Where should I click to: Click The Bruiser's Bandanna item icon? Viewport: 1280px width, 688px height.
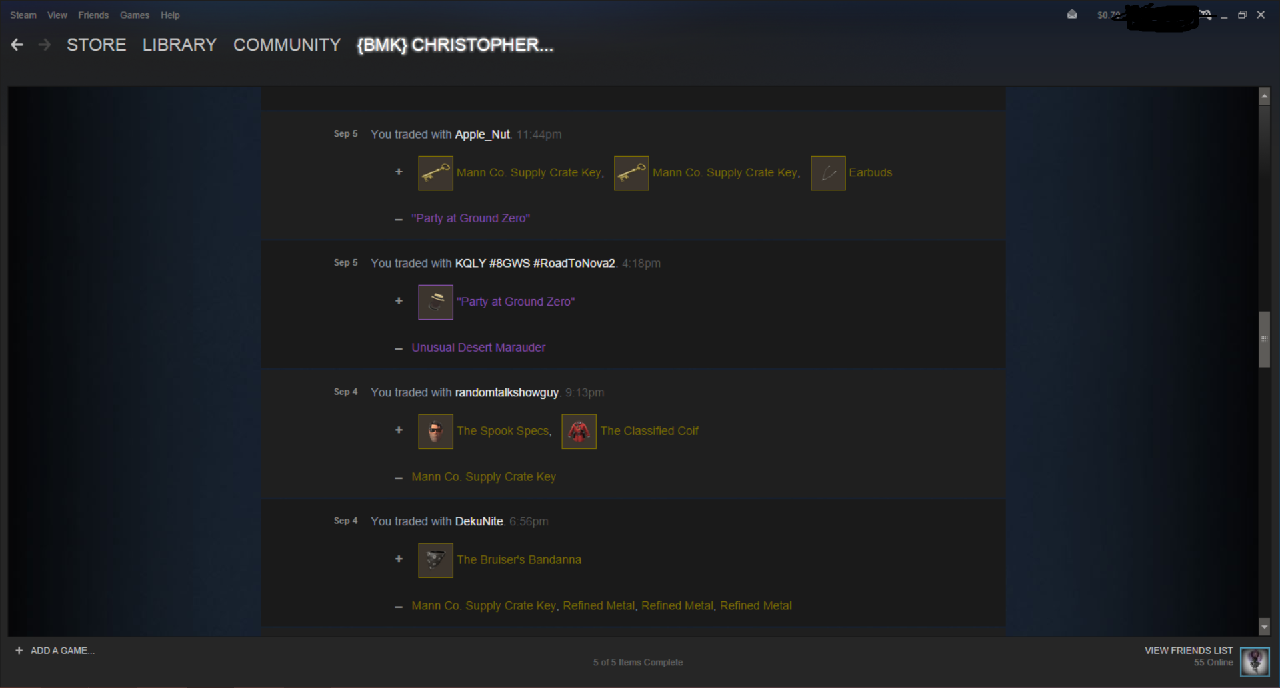click(435, 561)
